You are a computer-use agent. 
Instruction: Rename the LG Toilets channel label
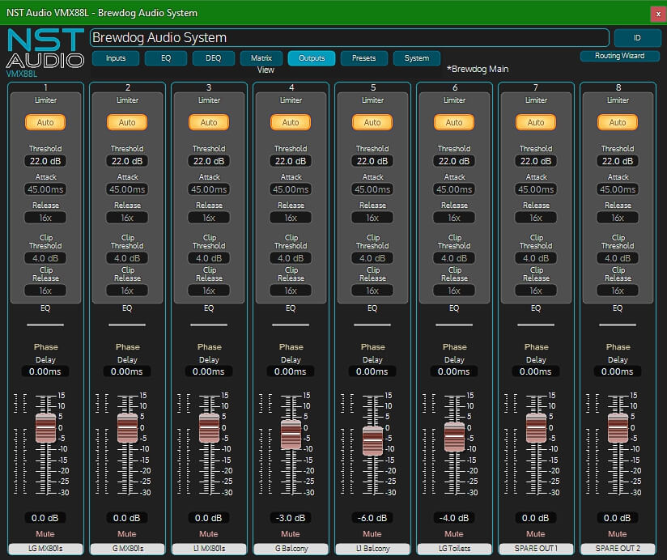click(x=454, y=549)
